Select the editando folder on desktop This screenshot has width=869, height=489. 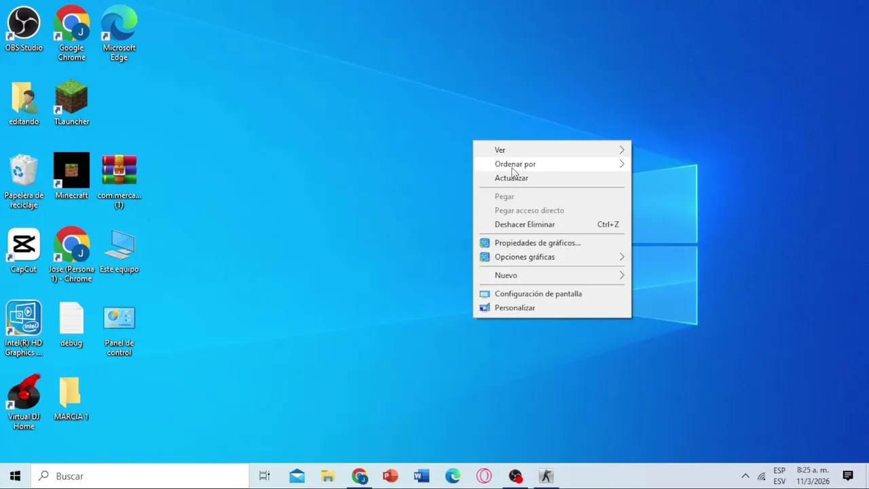24,103
